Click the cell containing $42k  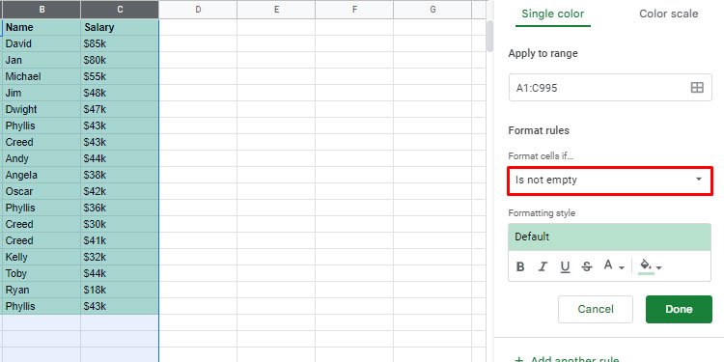(x=120, y=191)
